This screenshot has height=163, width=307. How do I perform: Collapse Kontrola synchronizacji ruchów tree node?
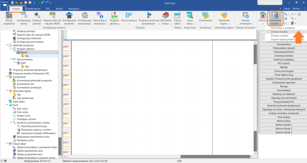11,123
